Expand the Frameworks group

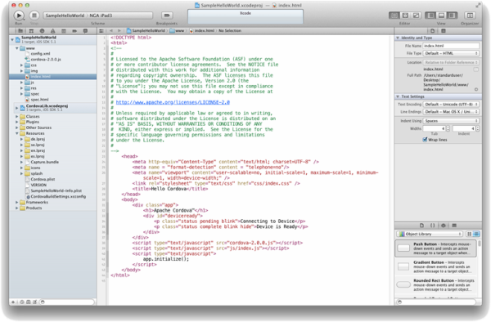[x=17, y=202]
